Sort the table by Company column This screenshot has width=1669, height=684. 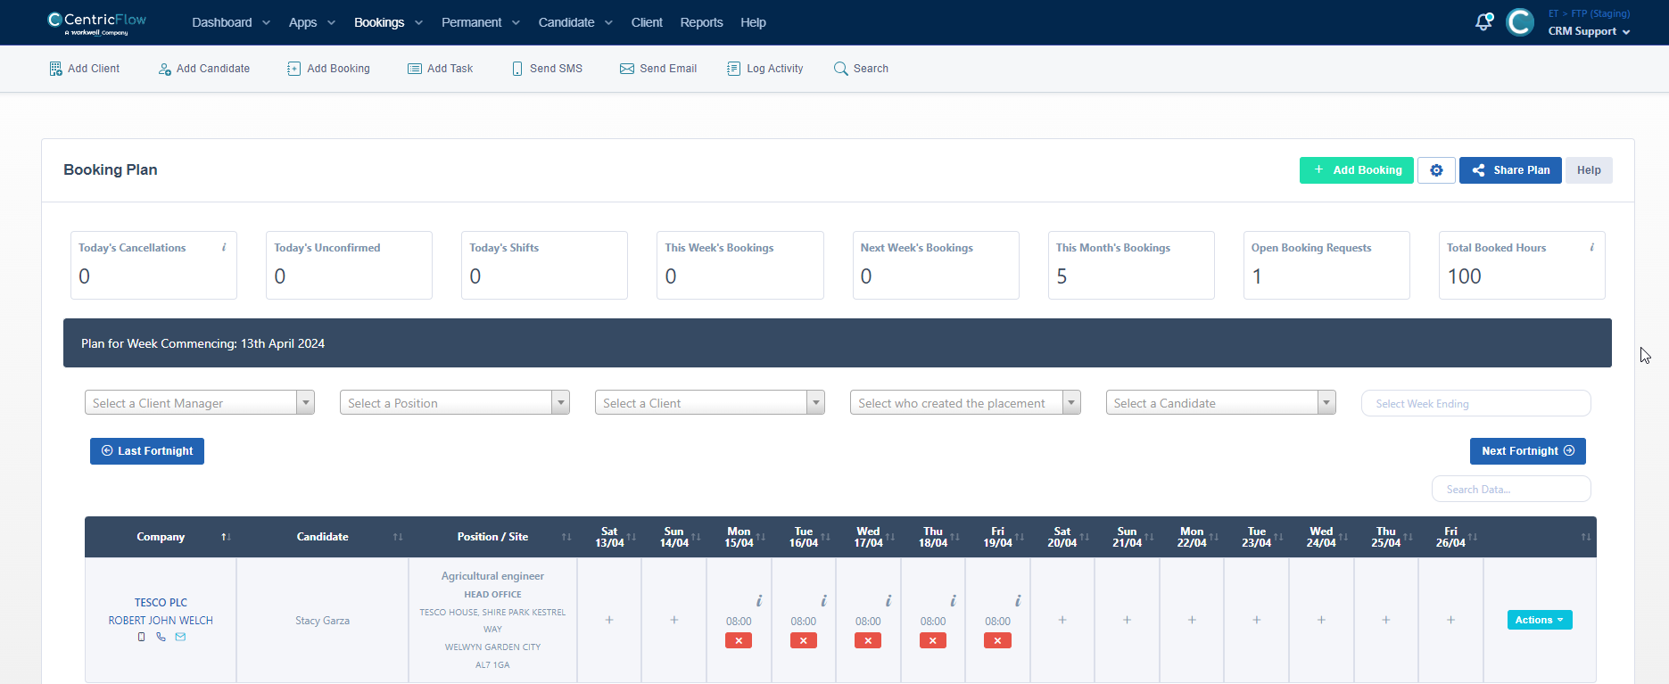pyautogui.click(x=161, y=537)
